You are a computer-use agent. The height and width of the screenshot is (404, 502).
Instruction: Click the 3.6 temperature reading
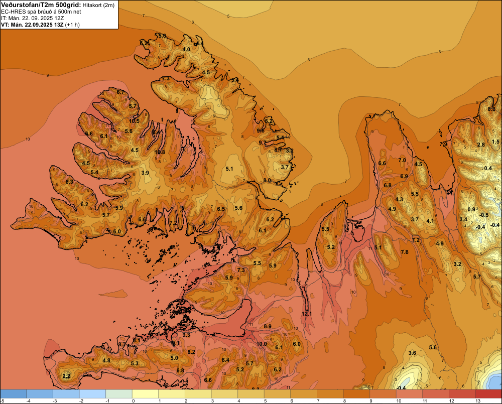412,353
